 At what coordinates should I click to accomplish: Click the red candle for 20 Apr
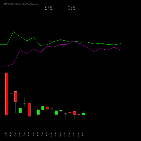tap(47, 108)
